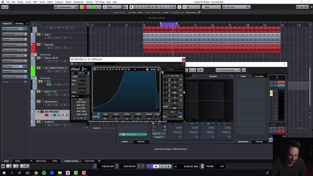
Task: Select LFO graph number 2
Action: click(x=97, y=69)
